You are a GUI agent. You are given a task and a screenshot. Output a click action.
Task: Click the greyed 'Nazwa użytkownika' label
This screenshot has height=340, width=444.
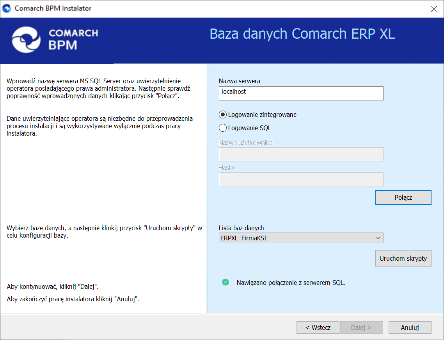click(x=245, y=143)
